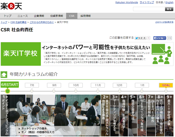175x137 pixels.
Task: Open the ニュース navigation tab
Action: 23,16
